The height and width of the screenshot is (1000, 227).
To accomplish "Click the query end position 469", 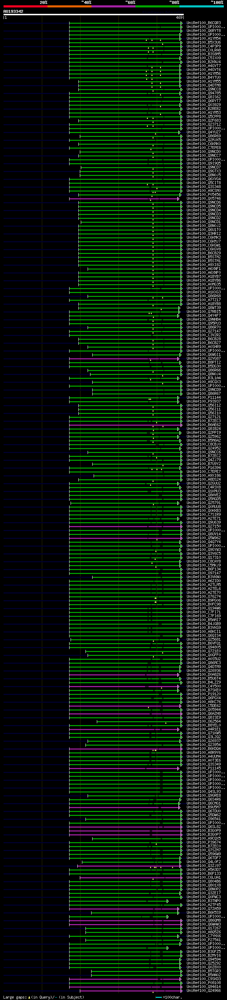I will pos(179,17).
